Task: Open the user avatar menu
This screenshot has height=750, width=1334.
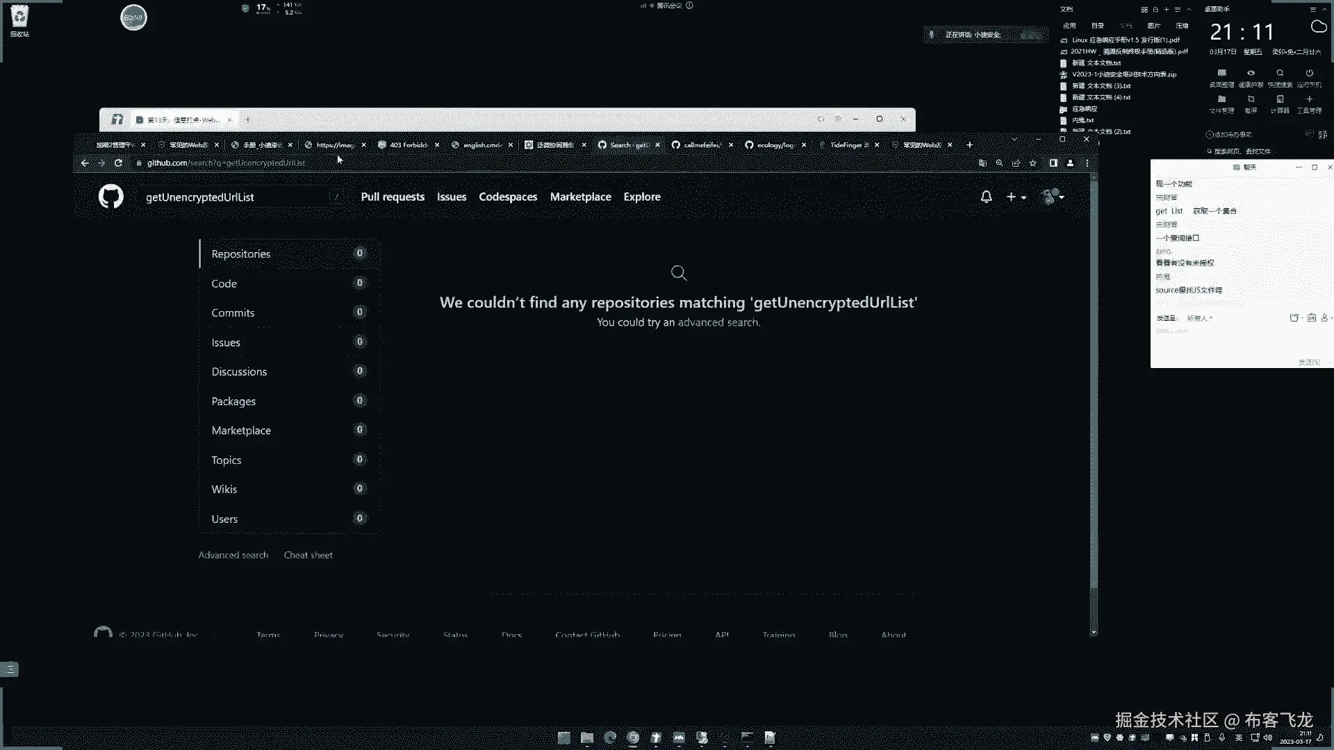Action: click(1053, 197)
